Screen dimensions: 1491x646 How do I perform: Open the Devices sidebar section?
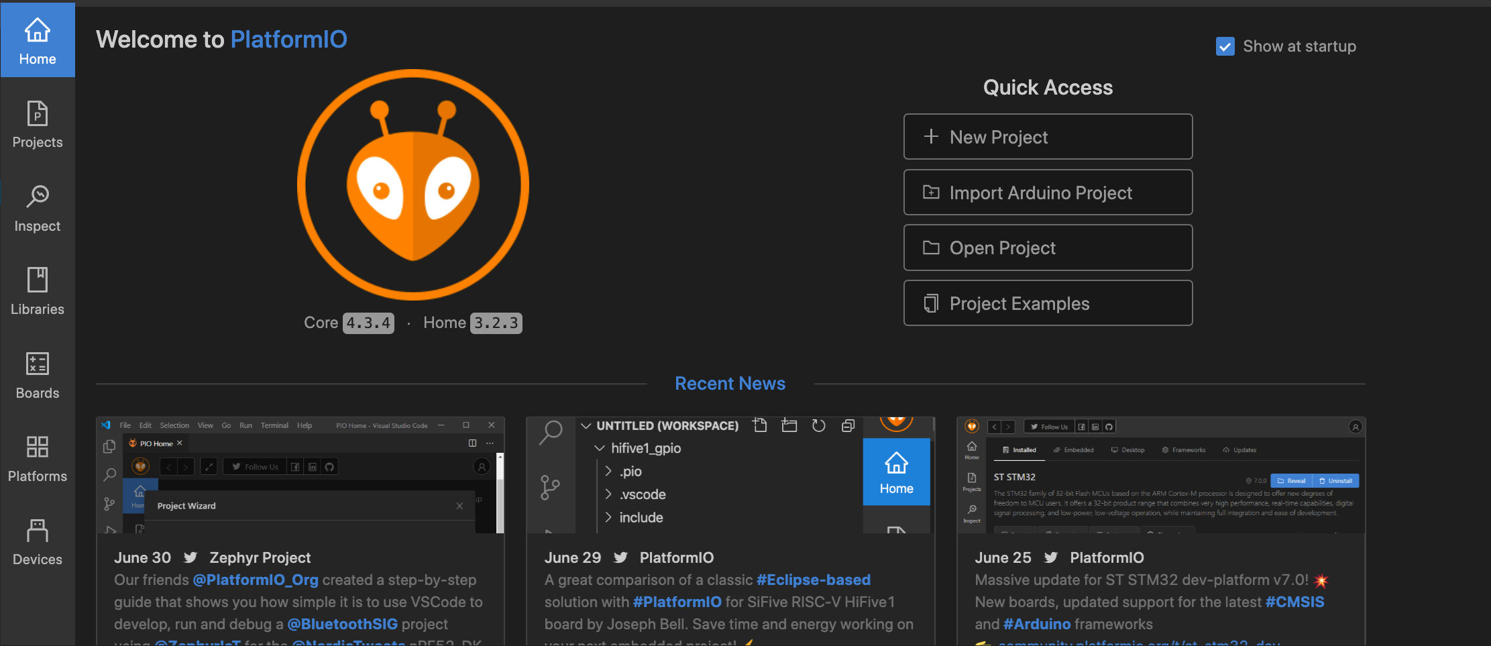coord(38,542)
